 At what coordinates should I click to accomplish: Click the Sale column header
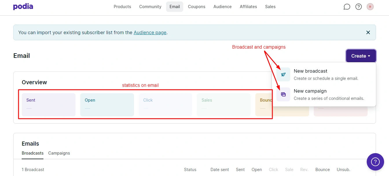coord(289,170)
